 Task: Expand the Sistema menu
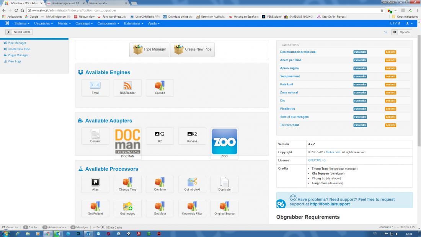[22, 23]
